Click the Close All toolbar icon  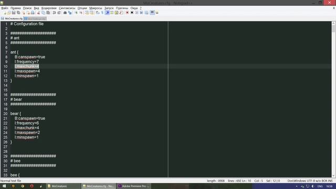pyautogui.click(x=28, y=13)
